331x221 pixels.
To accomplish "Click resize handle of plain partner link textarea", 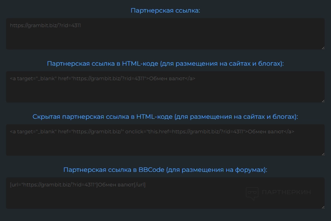I will click(x=323, y=48).
